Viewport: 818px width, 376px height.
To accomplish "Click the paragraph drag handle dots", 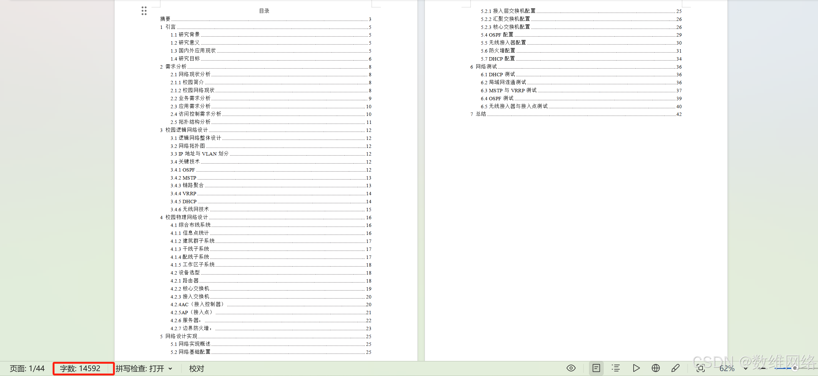I will click(144, 11).
